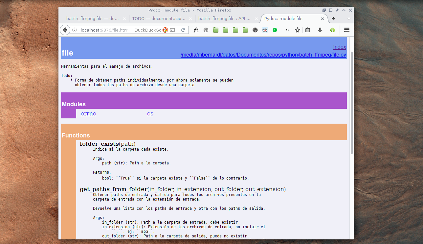Open the Reddit bookmark

pyautogui.click(x=265, y=30)
